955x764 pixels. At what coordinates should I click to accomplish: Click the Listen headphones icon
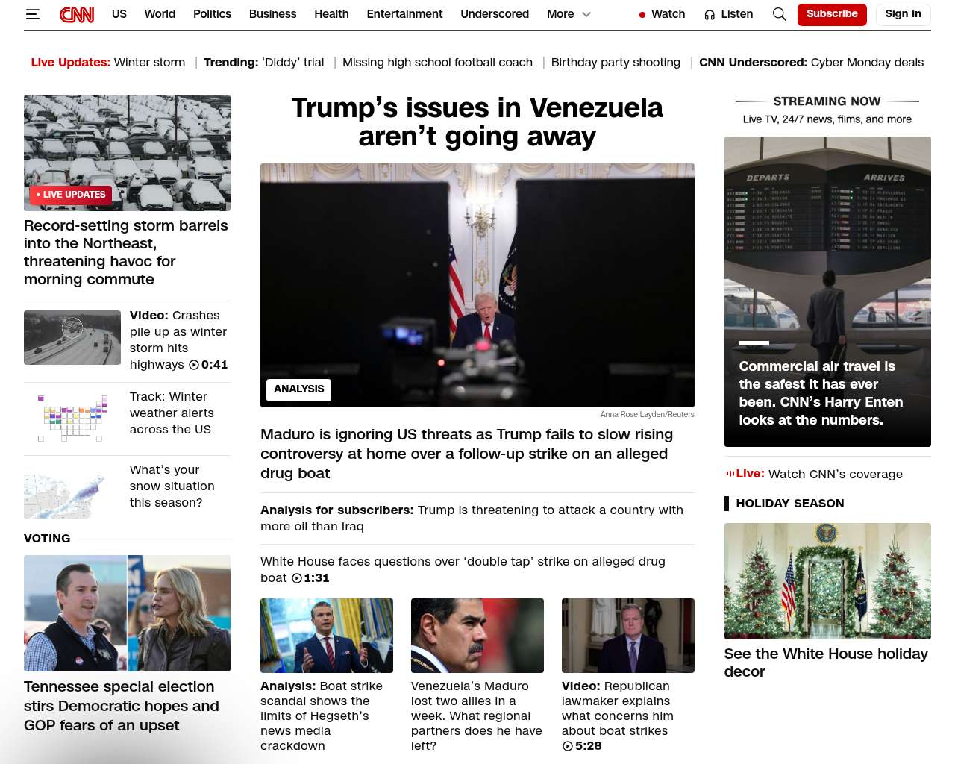[710, 15]
